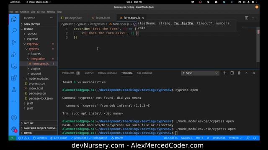Viewport: 268px width, 150px height.
Task: Open Explorer panel more actions ellipsis
Action: click(x=52, y=17)
